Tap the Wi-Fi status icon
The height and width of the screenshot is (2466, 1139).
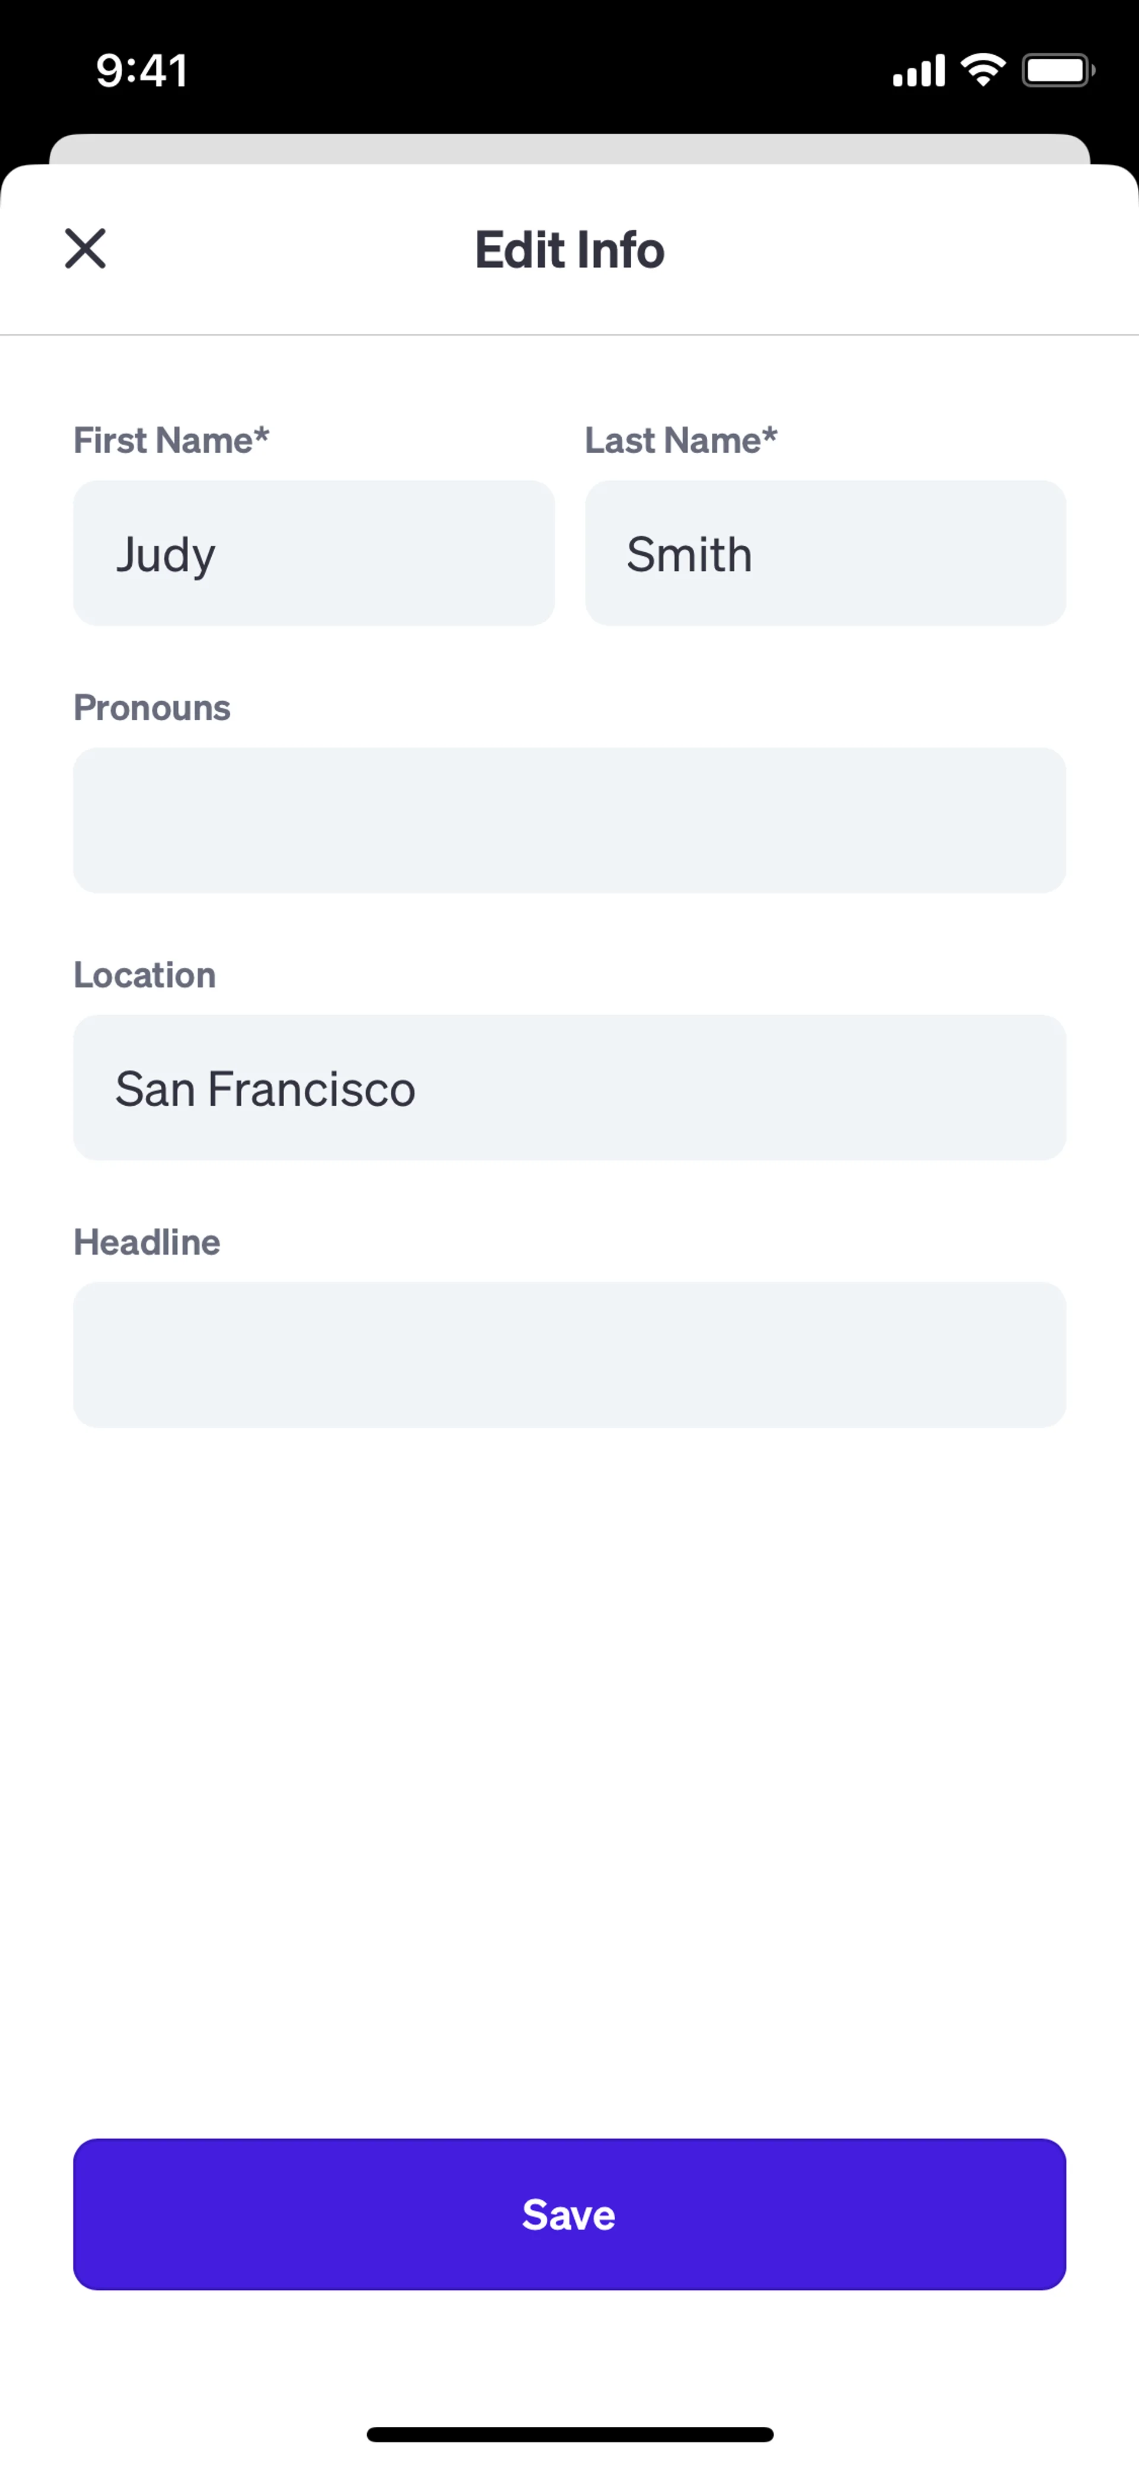[983, 70]
